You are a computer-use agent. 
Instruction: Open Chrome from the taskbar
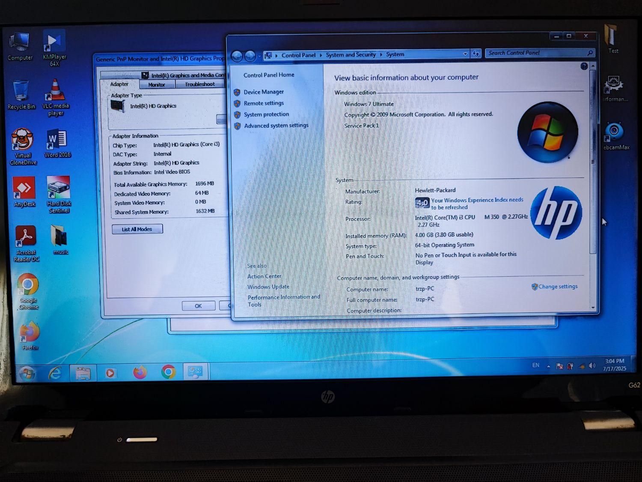pos(168,372)
